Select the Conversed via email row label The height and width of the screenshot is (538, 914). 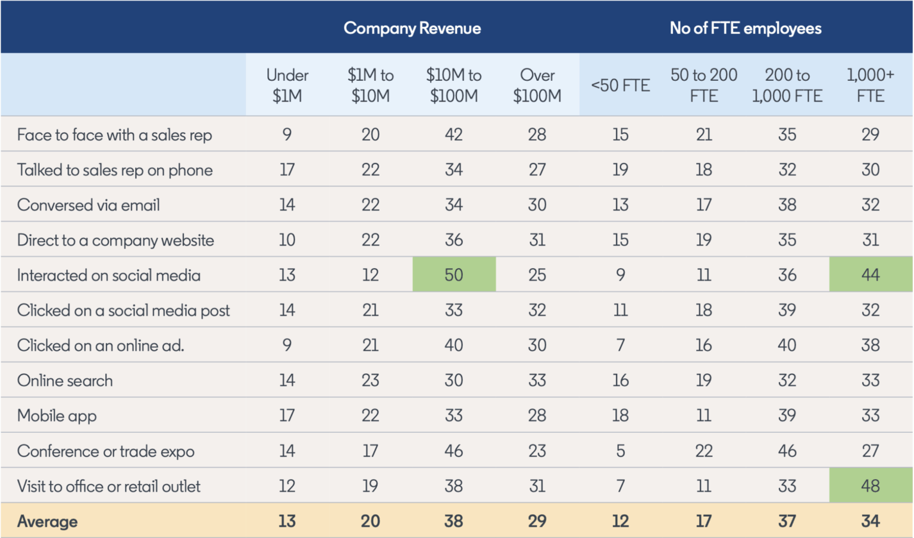[x=88, y=205]
